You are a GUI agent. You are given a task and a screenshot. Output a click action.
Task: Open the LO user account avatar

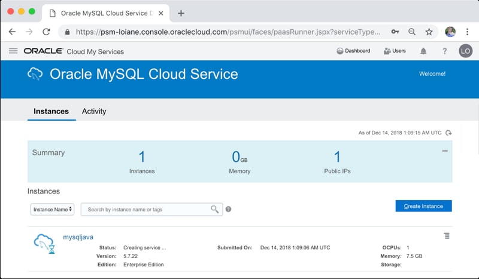point(465,51)
